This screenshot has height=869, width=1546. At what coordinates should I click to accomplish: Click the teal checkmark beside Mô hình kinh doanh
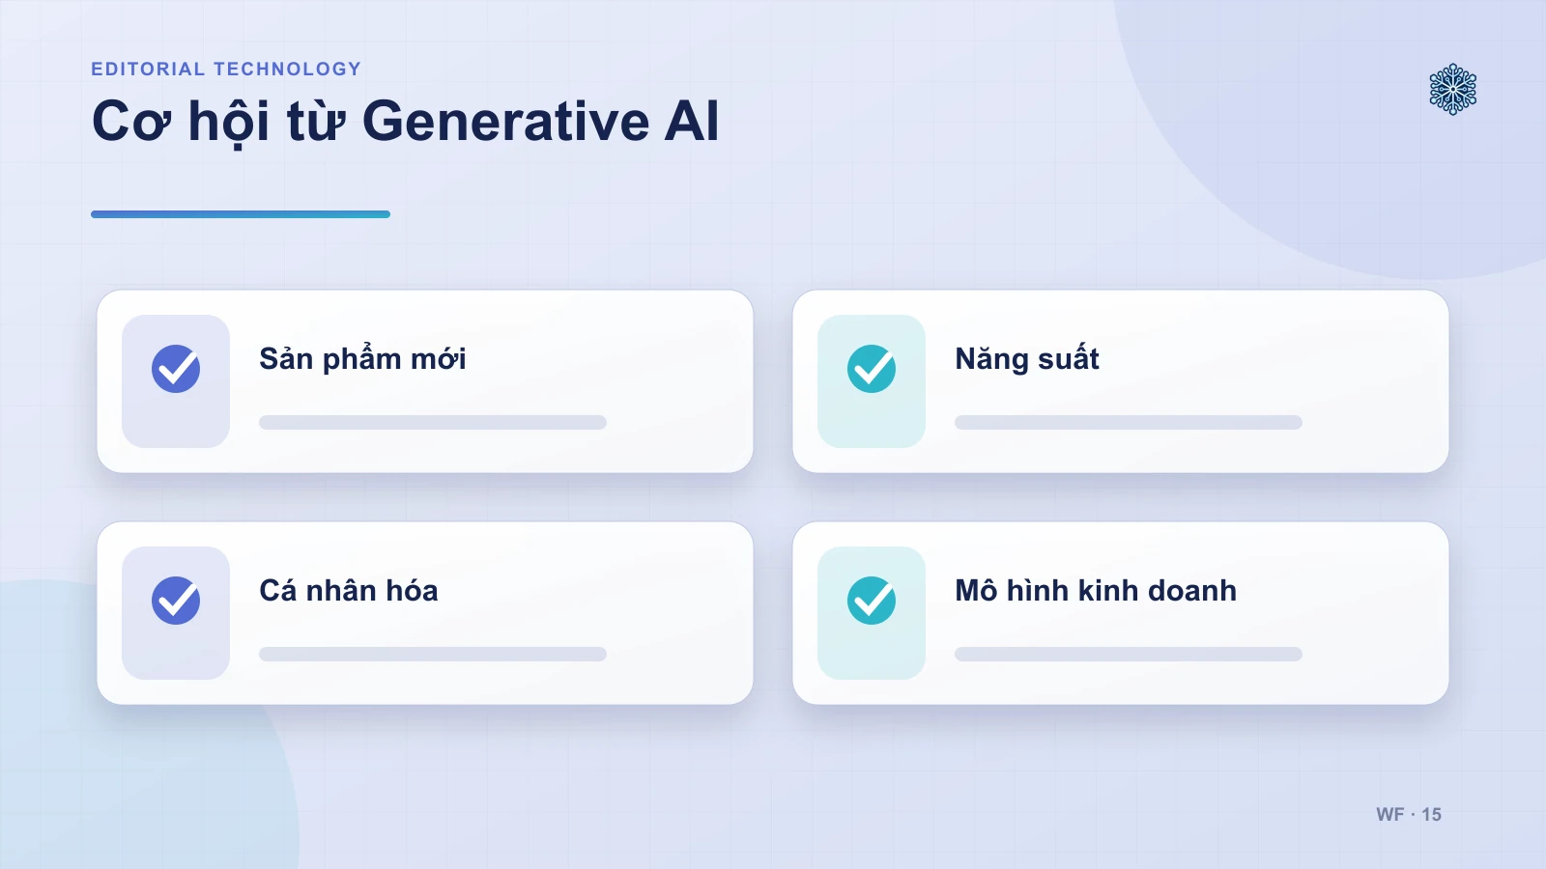point(872,601)
